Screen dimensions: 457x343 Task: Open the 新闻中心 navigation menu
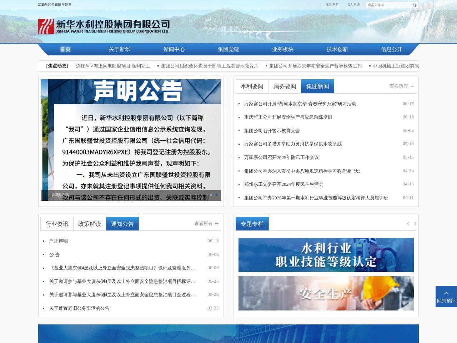click(x=174, y=49)
